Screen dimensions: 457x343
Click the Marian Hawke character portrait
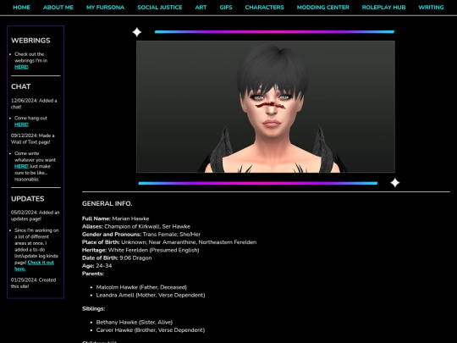click(266, 107)
